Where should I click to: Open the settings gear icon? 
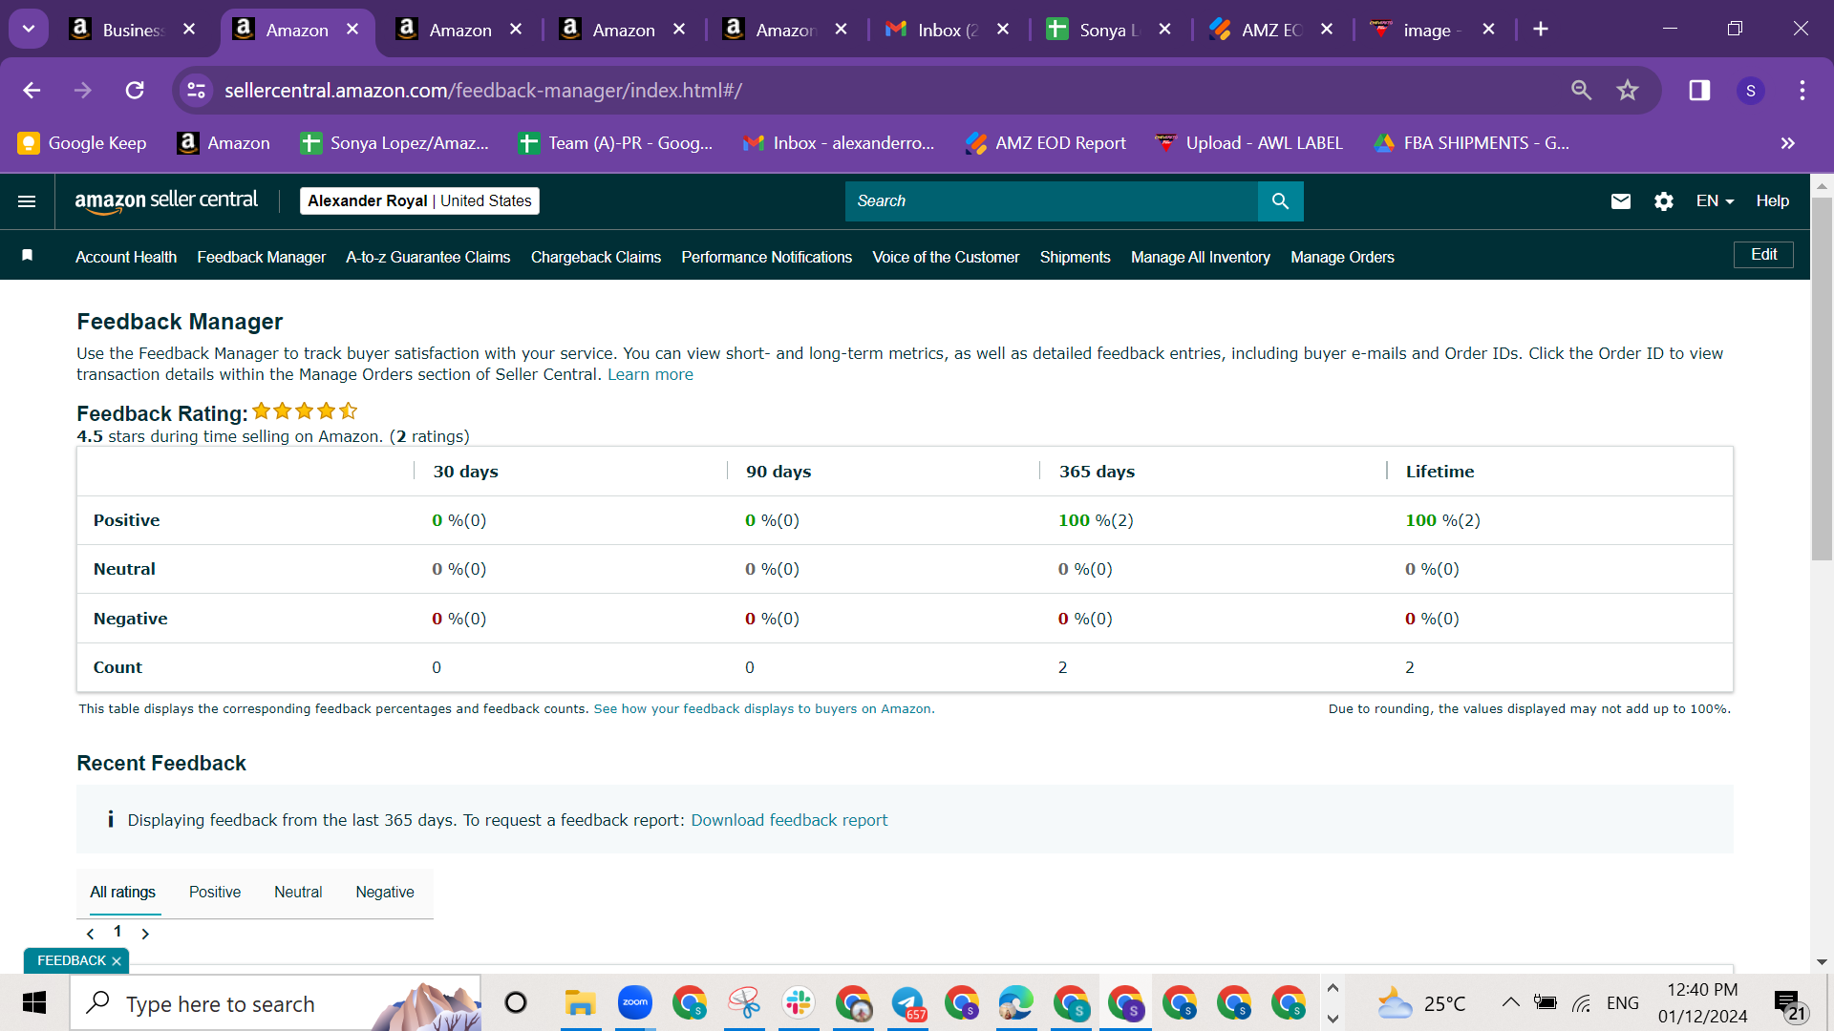click(1664, 201)
